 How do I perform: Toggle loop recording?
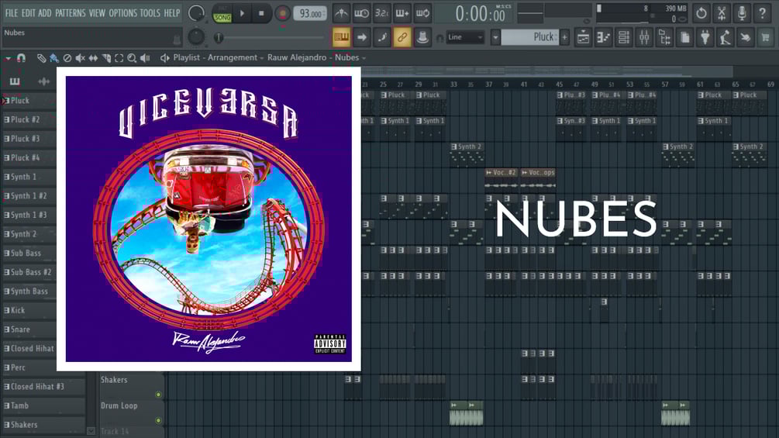[x=422, y=13]
